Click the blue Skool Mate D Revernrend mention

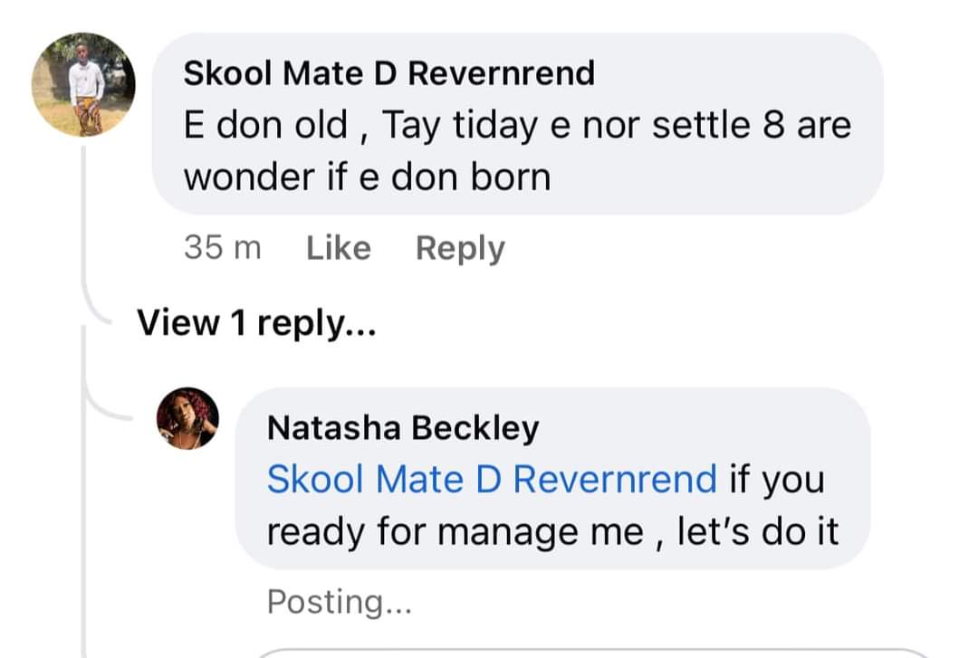coord(492,479)
